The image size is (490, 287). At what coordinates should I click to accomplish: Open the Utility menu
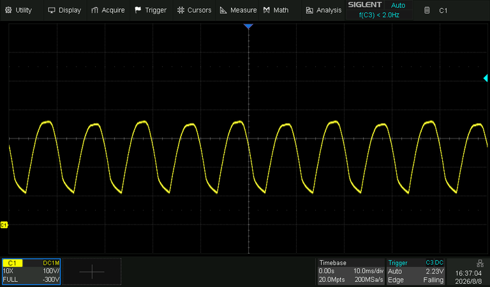[19, 10]
